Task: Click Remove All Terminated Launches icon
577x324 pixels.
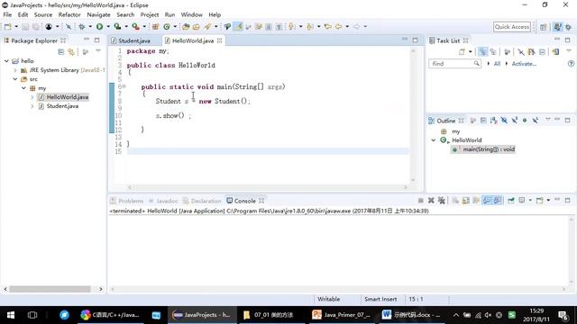Action: coord(441,201)
